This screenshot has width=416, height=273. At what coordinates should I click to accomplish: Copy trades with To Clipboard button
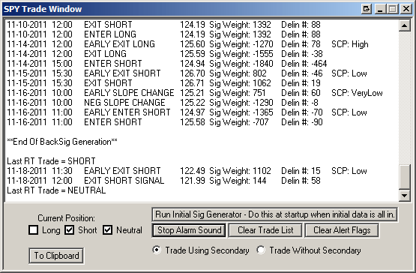tap(56, 256)
